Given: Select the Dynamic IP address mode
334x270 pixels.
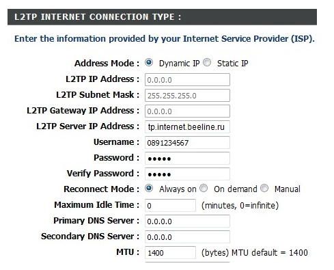Looking at the screenshot, I should tap(149, 62).
